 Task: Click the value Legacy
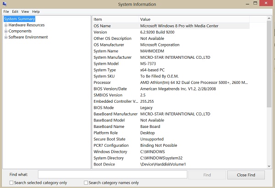point(147,108)
